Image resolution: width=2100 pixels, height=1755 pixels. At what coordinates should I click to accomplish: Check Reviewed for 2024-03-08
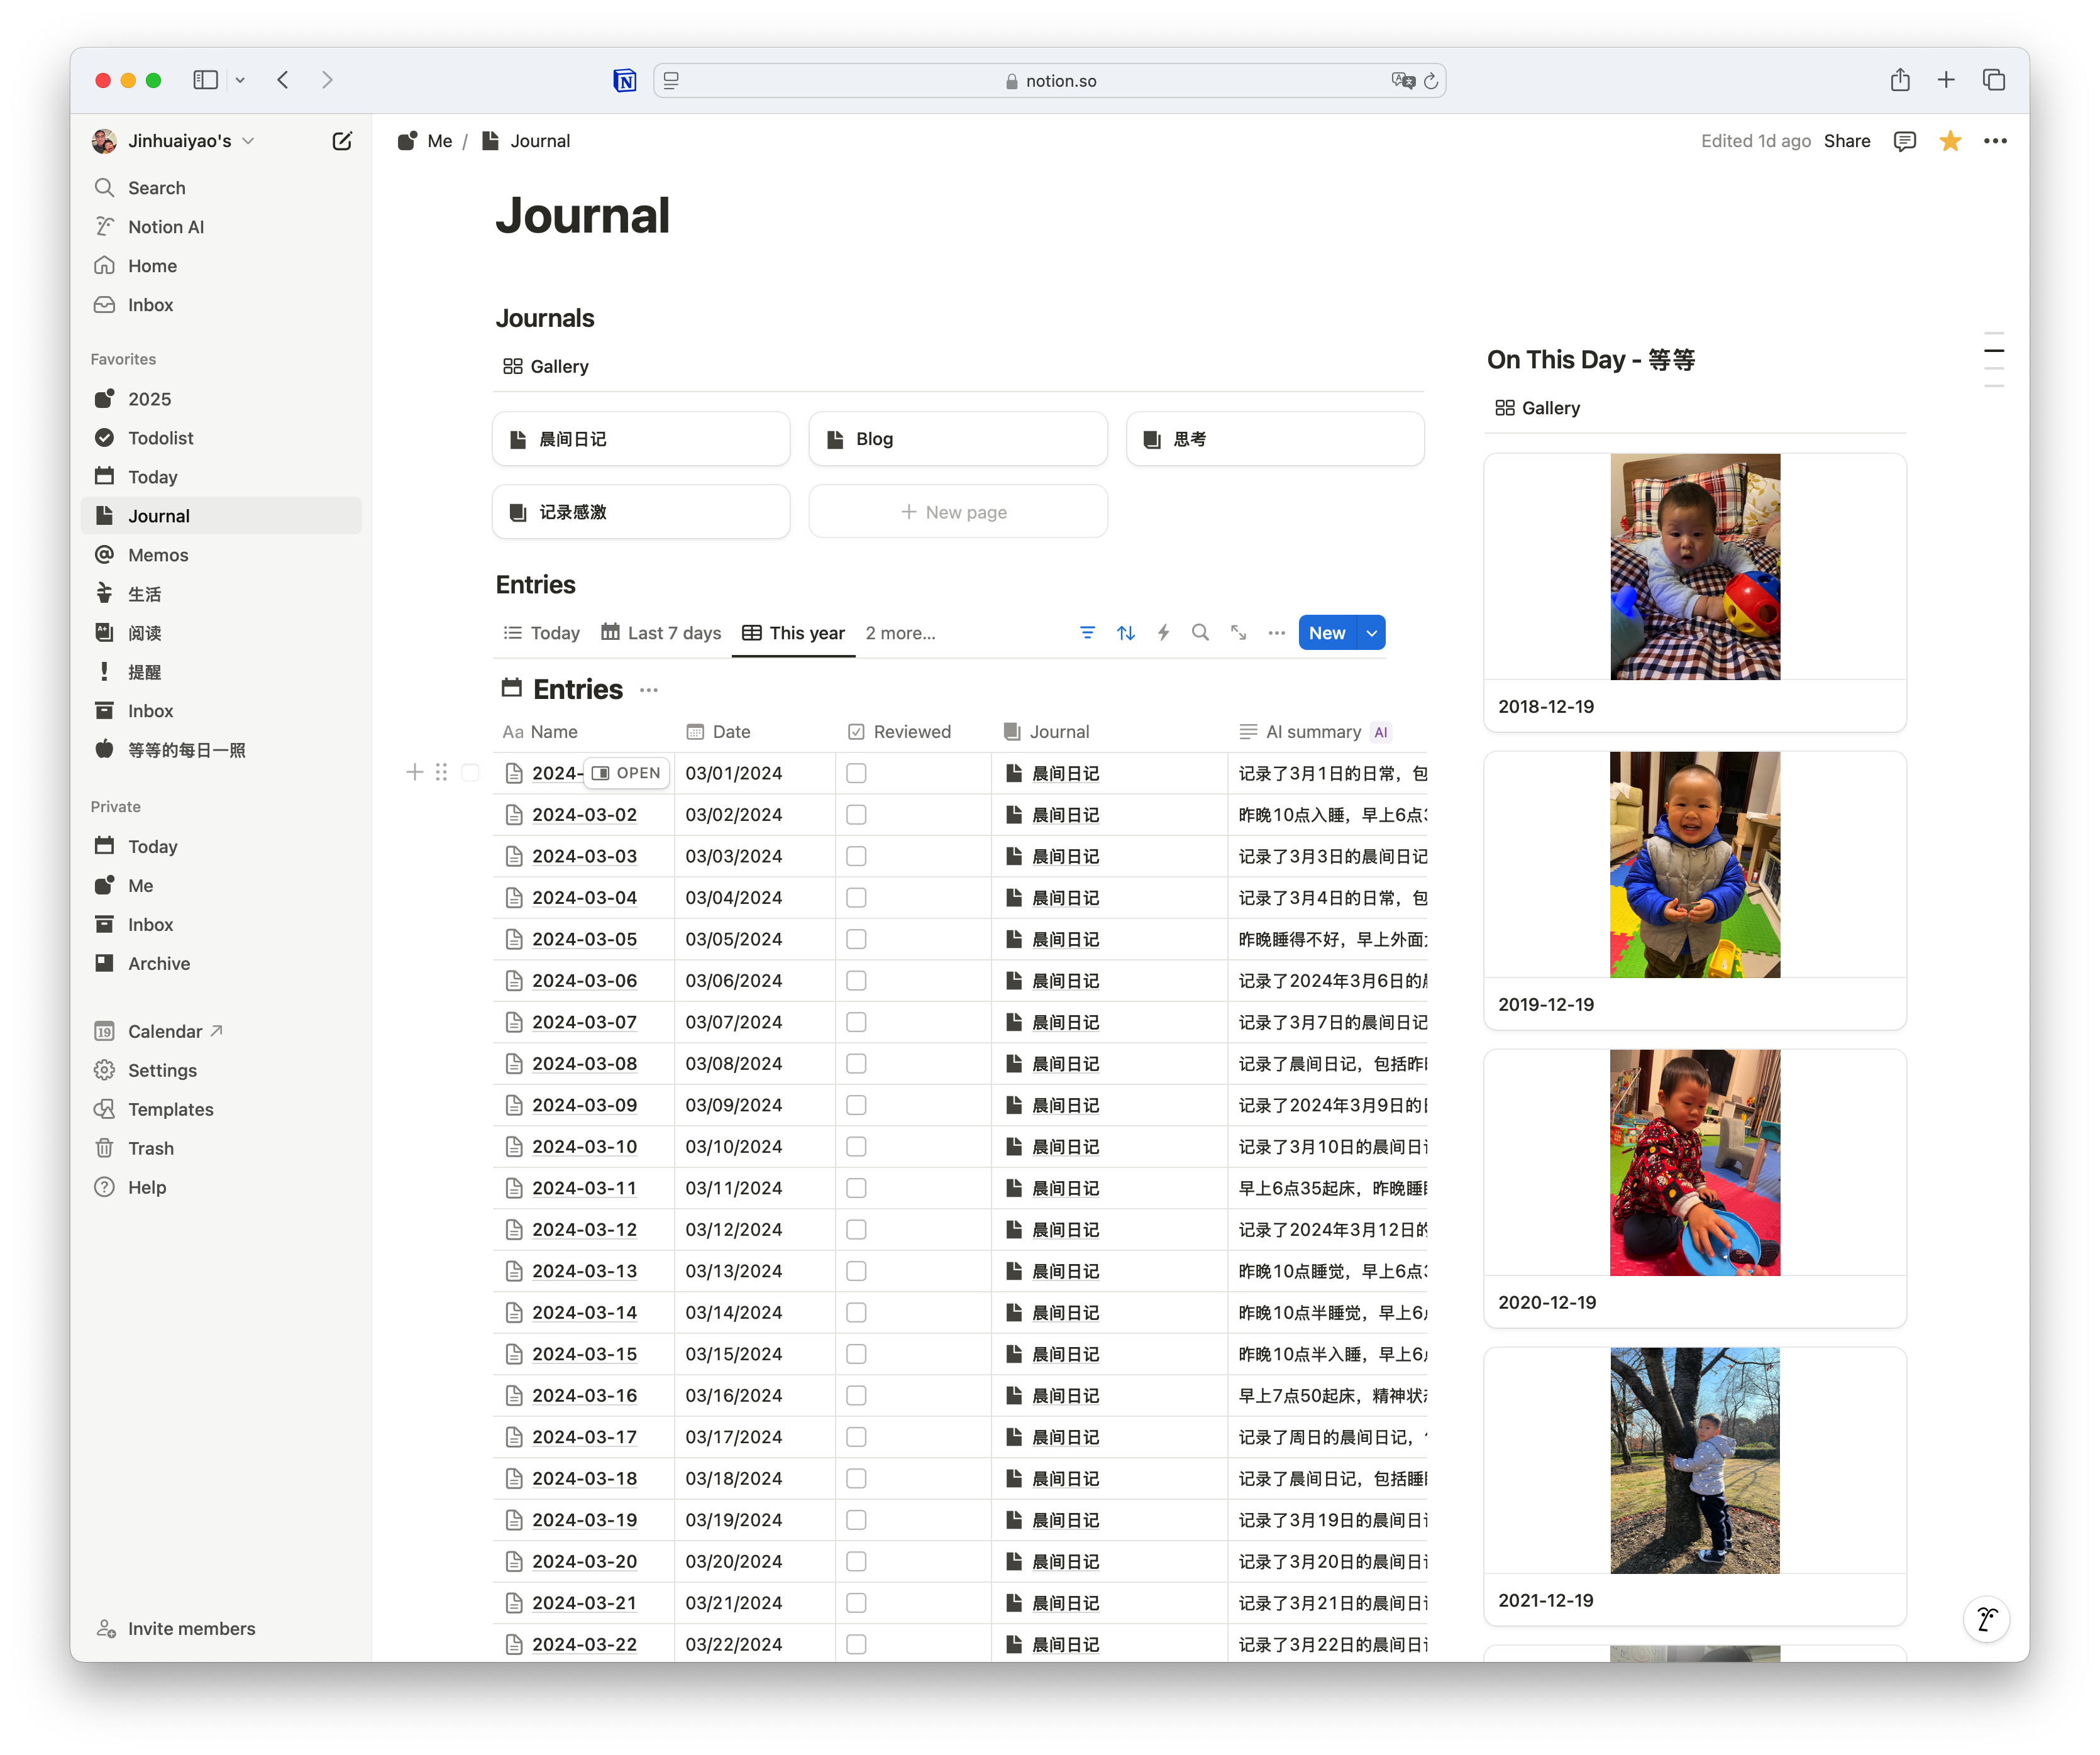(856, 1064)
